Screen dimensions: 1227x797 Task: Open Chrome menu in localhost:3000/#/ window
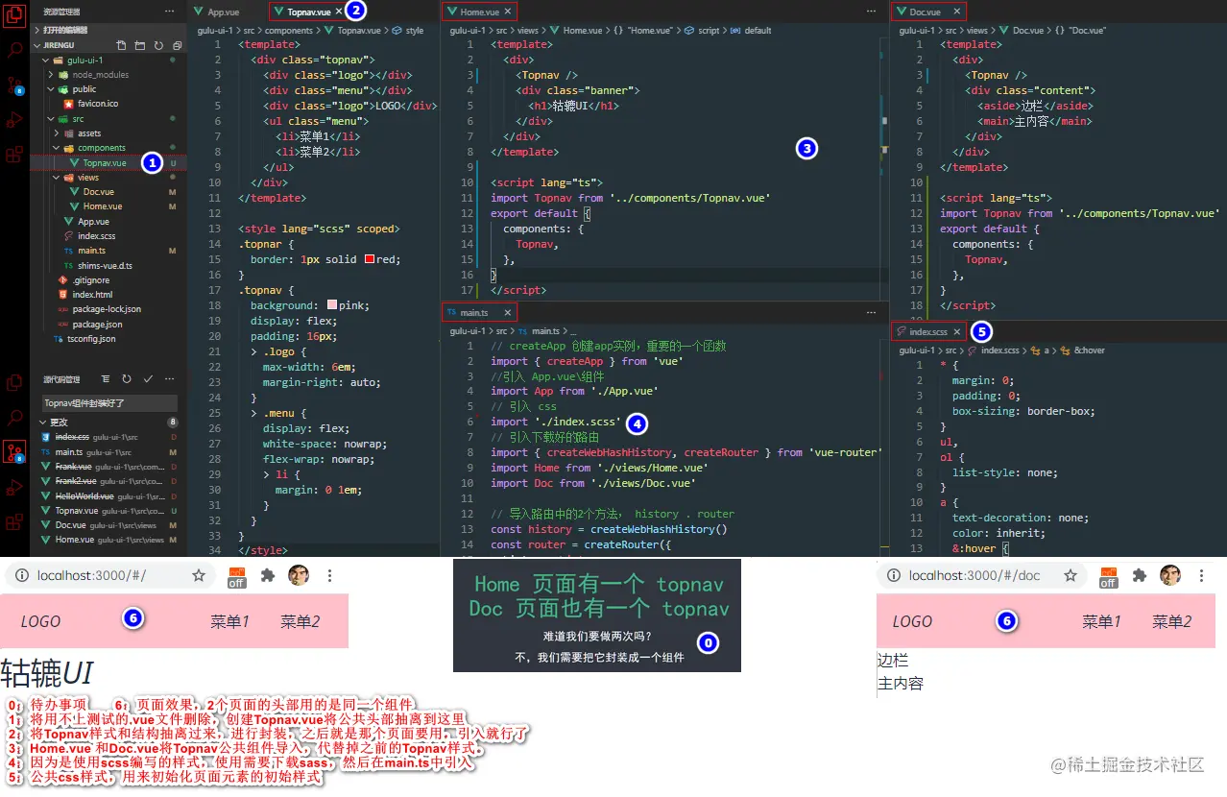[329, 576]
